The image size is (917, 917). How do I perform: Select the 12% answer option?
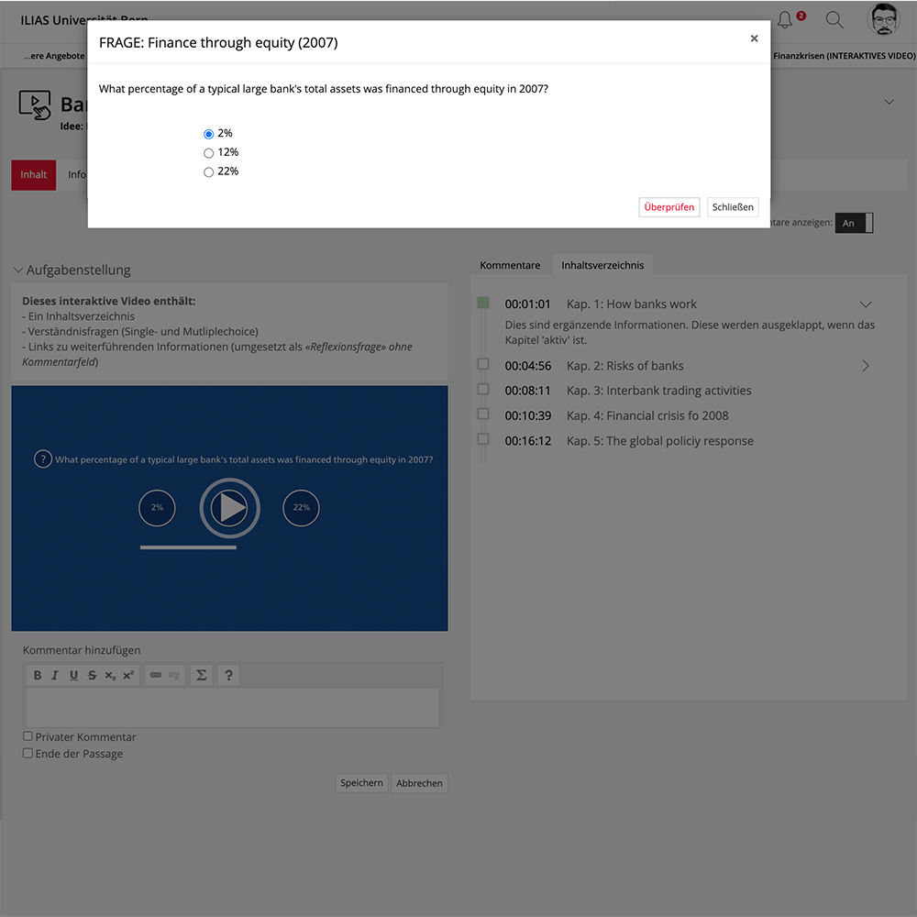208,153
